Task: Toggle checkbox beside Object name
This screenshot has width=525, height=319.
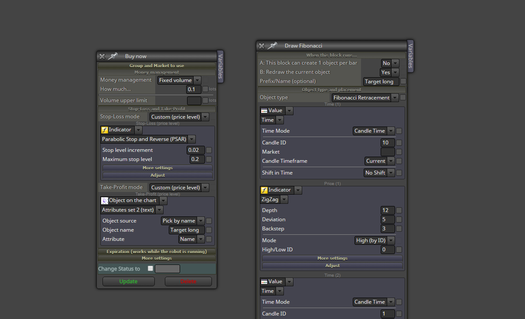Action: click(209, 230)
